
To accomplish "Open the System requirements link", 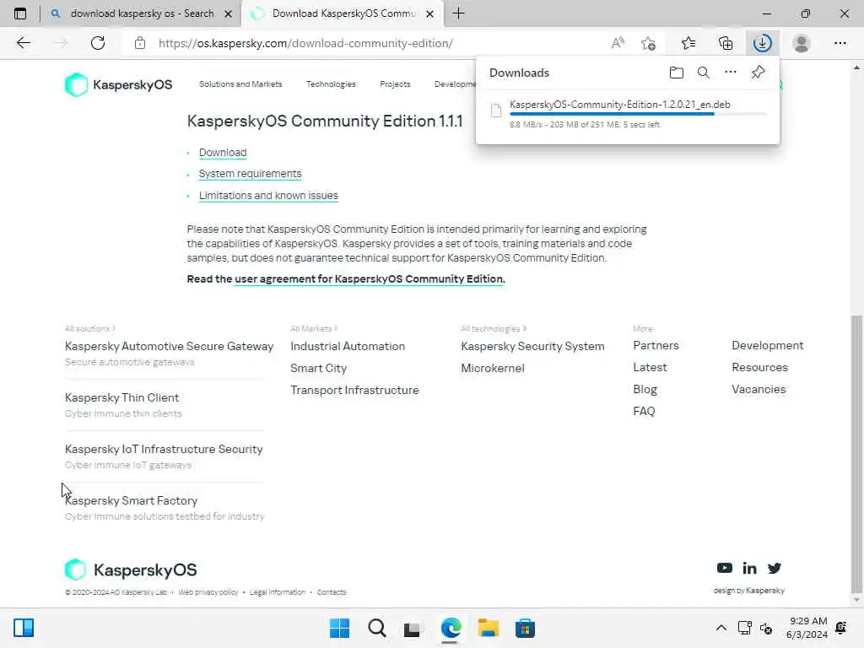I will point(250,174).
